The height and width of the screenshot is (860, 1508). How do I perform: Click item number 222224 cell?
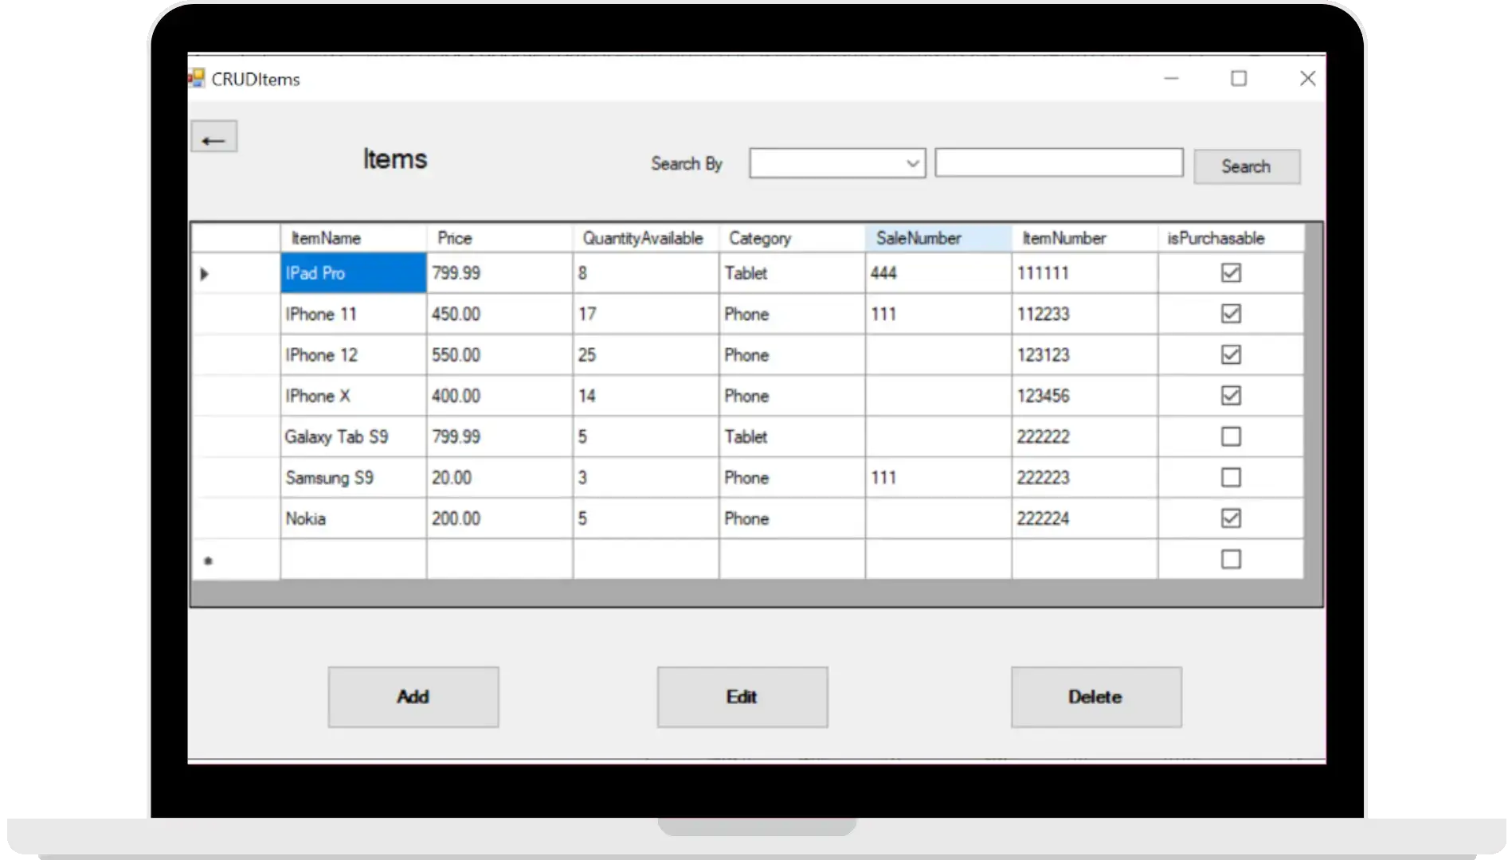pyautogui.click(x=1085, y=518)
